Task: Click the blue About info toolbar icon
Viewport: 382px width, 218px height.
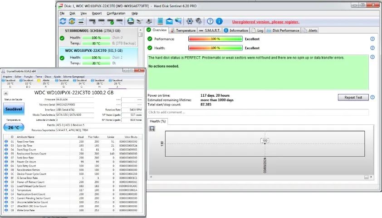Action: [x=219, y=21]
